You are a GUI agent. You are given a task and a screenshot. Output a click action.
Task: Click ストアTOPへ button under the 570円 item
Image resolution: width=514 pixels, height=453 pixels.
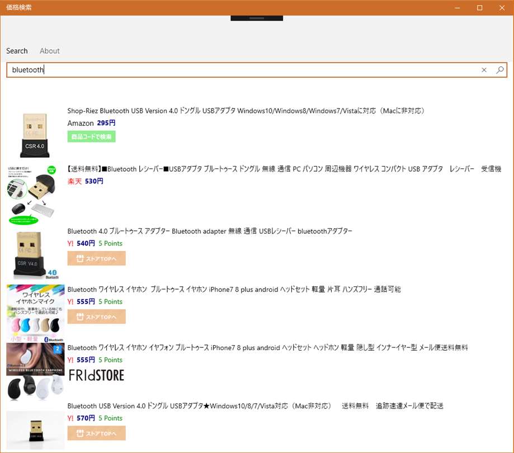coord(96,433)
